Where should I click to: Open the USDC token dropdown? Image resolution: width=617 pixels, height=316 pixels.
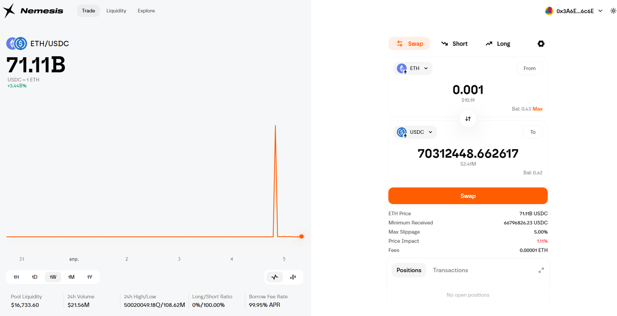415,132
